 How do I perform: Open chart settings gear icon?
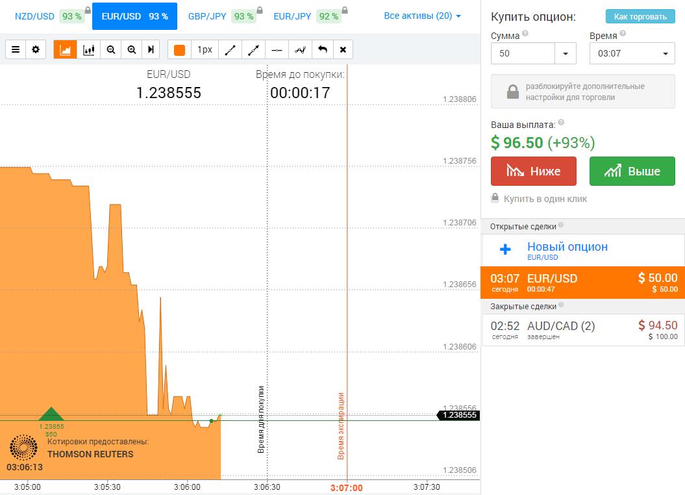36,49
